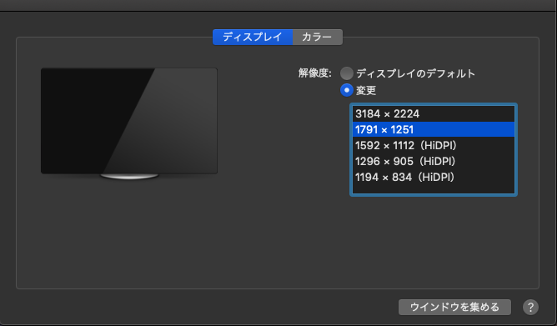Switch to the ディスプレイ tab
This screenshot has height=326, width=557.
pyautogui.click(x=253, y=37)
